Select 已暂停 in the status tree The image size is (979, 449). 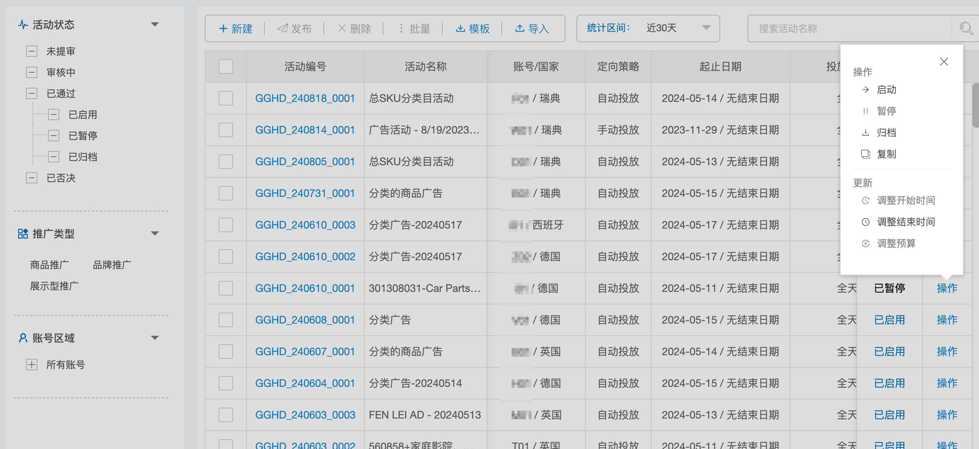pos(82,136)
